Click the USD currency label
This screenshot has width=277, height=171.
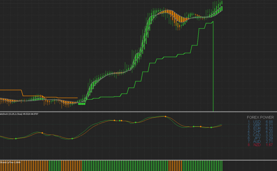point(257,122)
